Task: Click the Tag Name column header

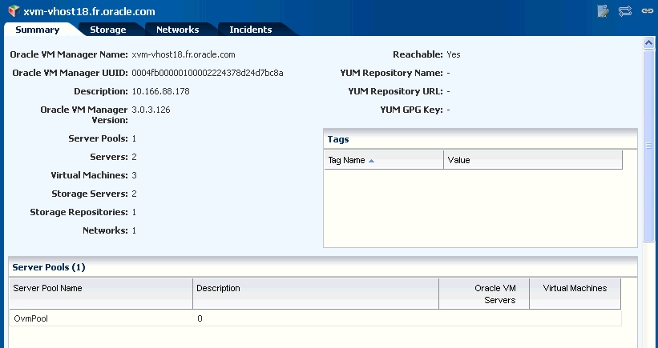Action: point(384,160)
